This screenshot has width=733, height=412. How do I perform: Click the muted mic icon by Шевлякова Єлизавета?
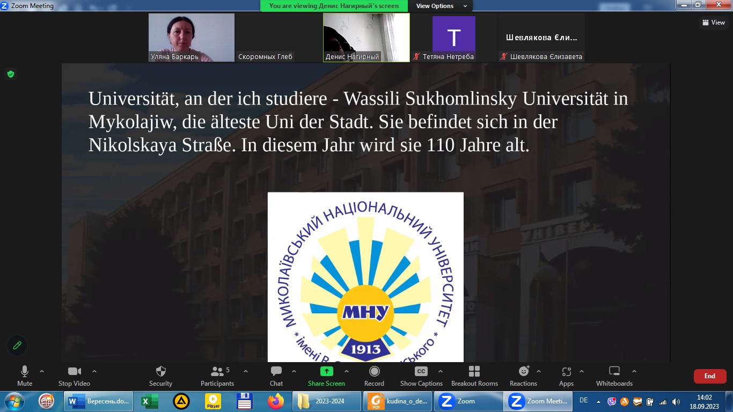[x=504, y=56]
